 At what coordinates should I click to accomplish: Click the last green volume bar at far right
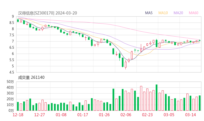[200, 103]
